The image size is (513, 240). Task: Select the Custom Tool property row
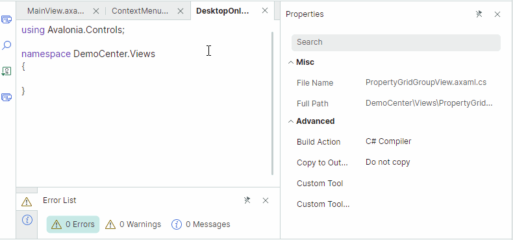coord(319,184)
